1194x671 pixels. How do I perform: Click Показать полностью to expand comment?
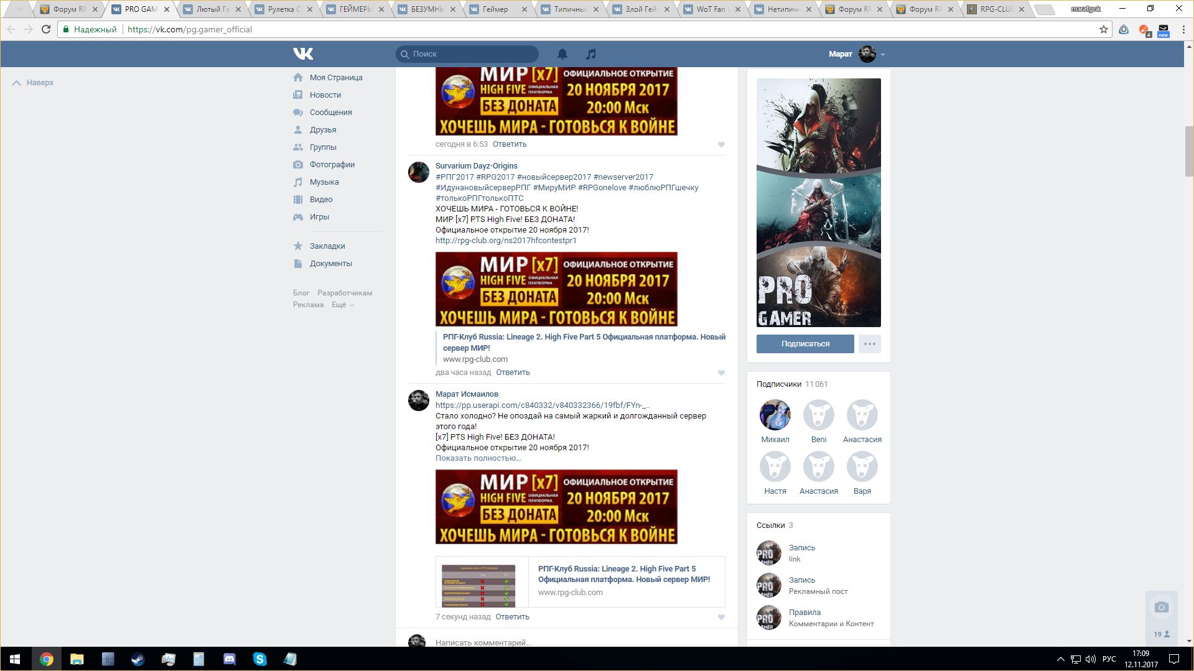478,458
